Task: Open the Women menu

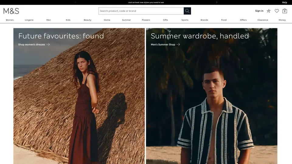Action: pyautogui.click(x=10, y=20)
